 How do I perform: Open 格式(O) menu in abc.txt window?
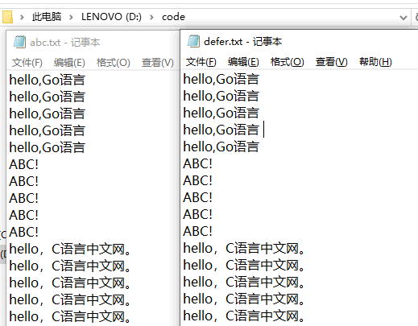tap(113, 63)
